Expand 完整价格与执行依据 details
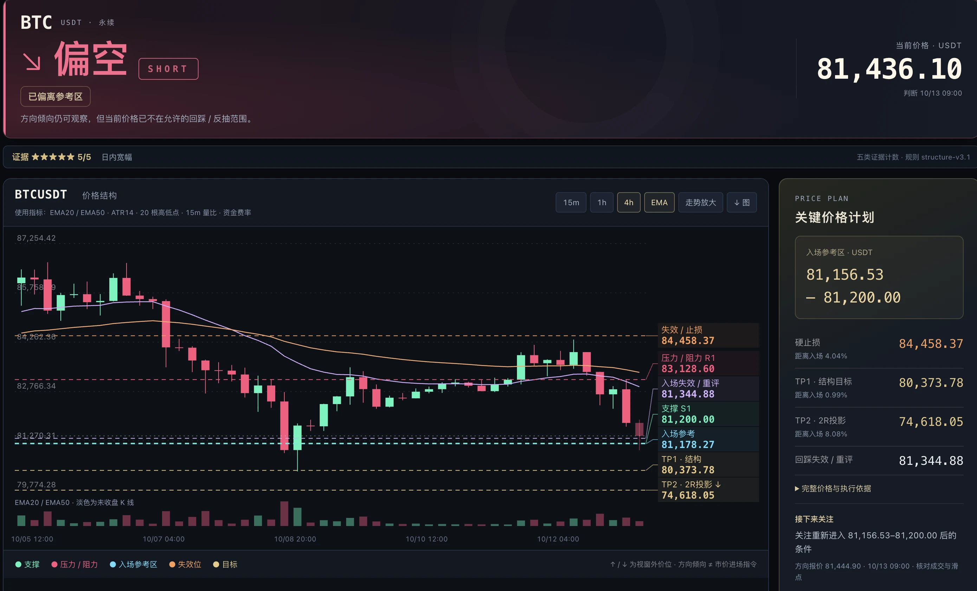The image size is (977, 591). 833,488
